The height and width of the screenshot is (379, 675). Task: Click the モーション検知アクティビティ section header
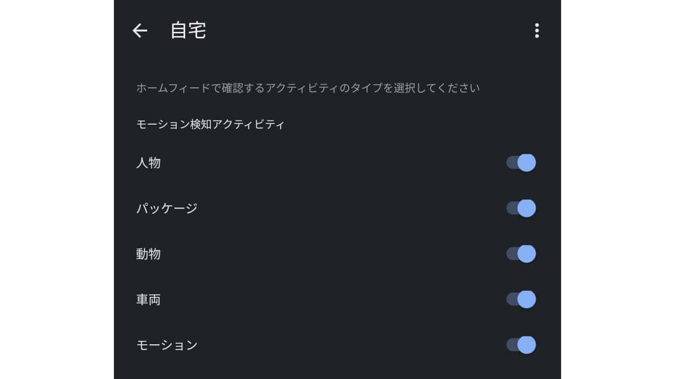click(x=210, y=125)
